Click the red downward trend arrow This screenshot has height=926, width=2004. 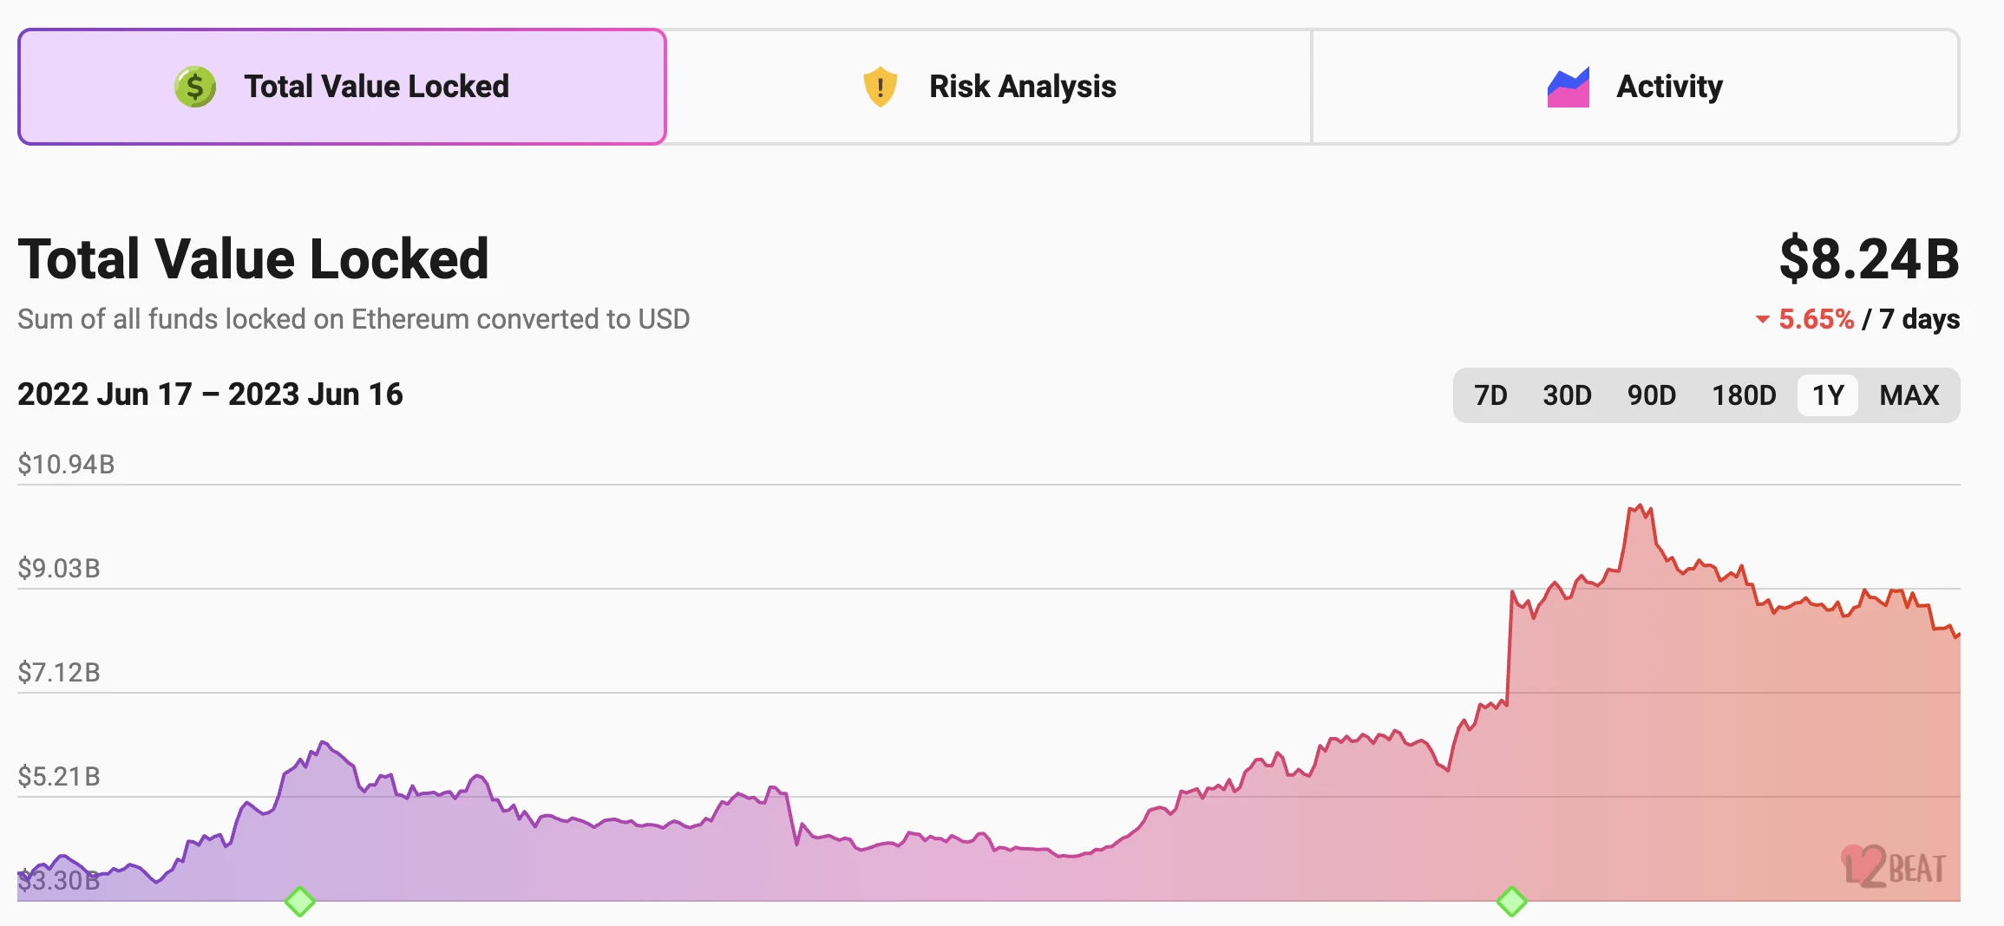1762,320
